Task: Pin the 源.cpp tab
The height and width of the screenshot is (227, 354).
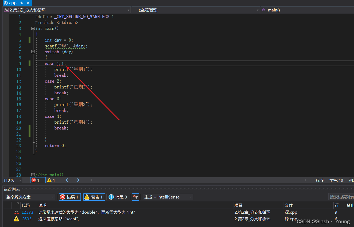Action: point(22,3)
